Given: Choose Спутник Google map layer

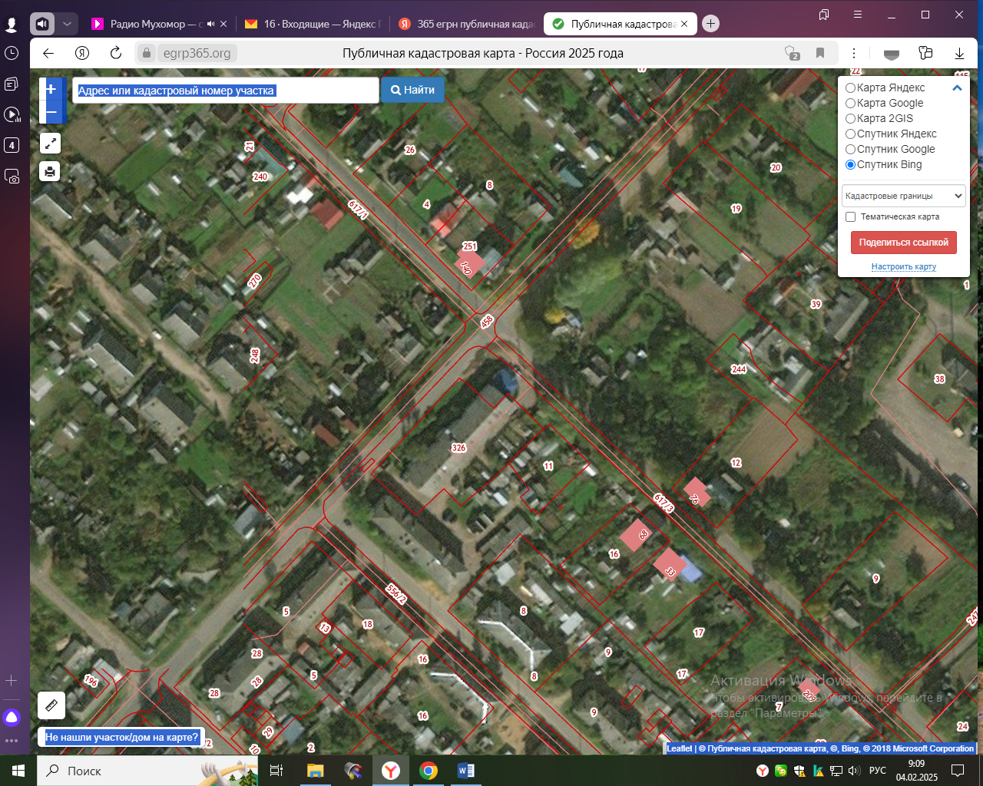Looking at the screenshot, I should (851, 150).
